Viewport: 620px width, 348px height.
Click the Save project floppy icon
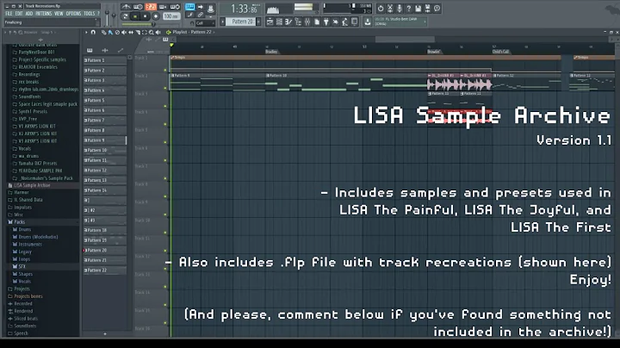418,9
